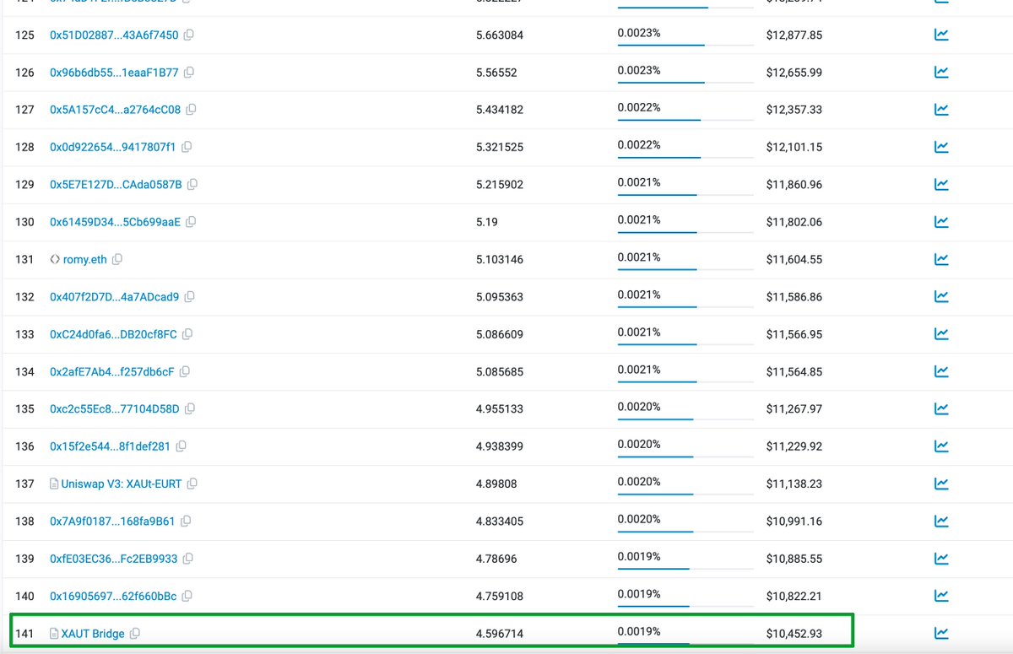
Task: Open analytics chart for row 134
Action: 941,371
